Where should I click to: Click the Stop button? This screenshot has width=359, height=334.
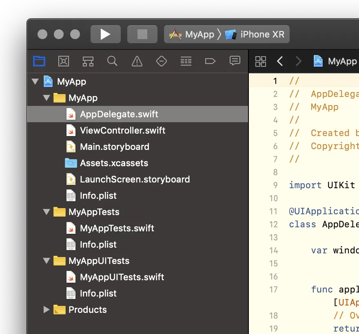tap(142, 34)
